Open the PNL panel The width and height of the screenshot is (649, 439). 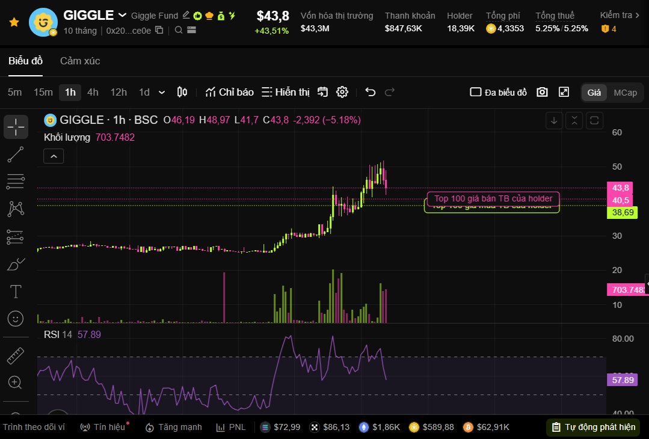[x=230, y=427]
